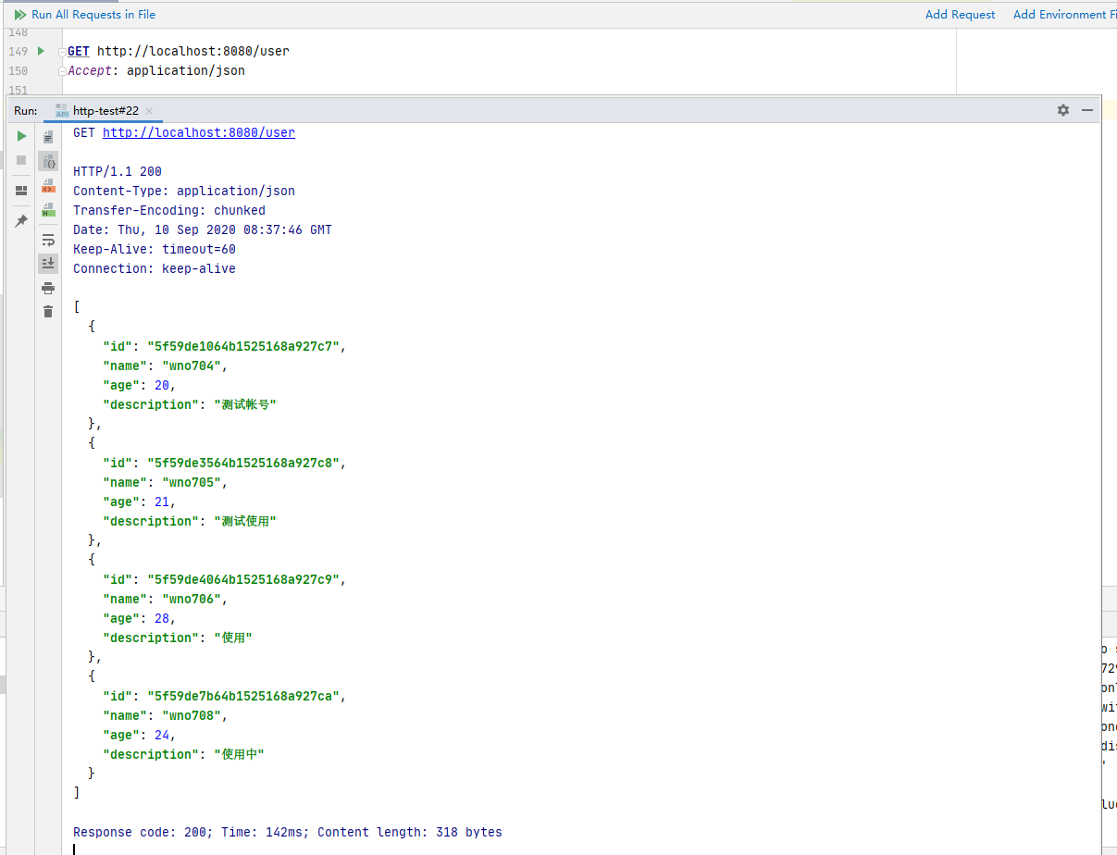The height and width of the screenshot is (855, 1117).
Task: Toggle soft-wrap in the response output
Action: click(x=48, y=240)
